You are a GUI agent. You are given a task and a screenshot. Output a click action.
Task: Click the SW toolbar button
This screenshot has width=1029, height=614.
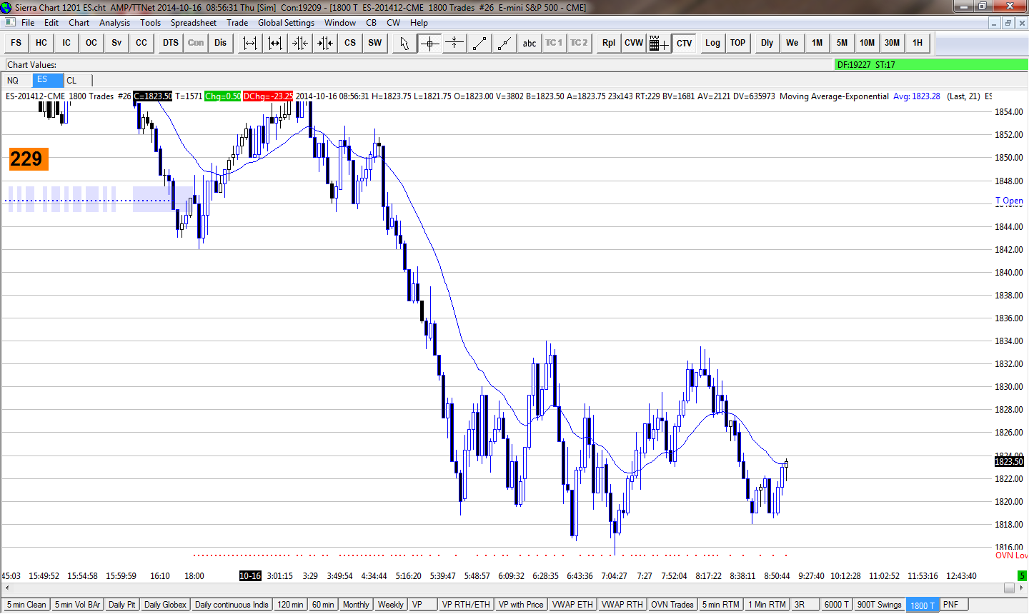pos(375,43)
